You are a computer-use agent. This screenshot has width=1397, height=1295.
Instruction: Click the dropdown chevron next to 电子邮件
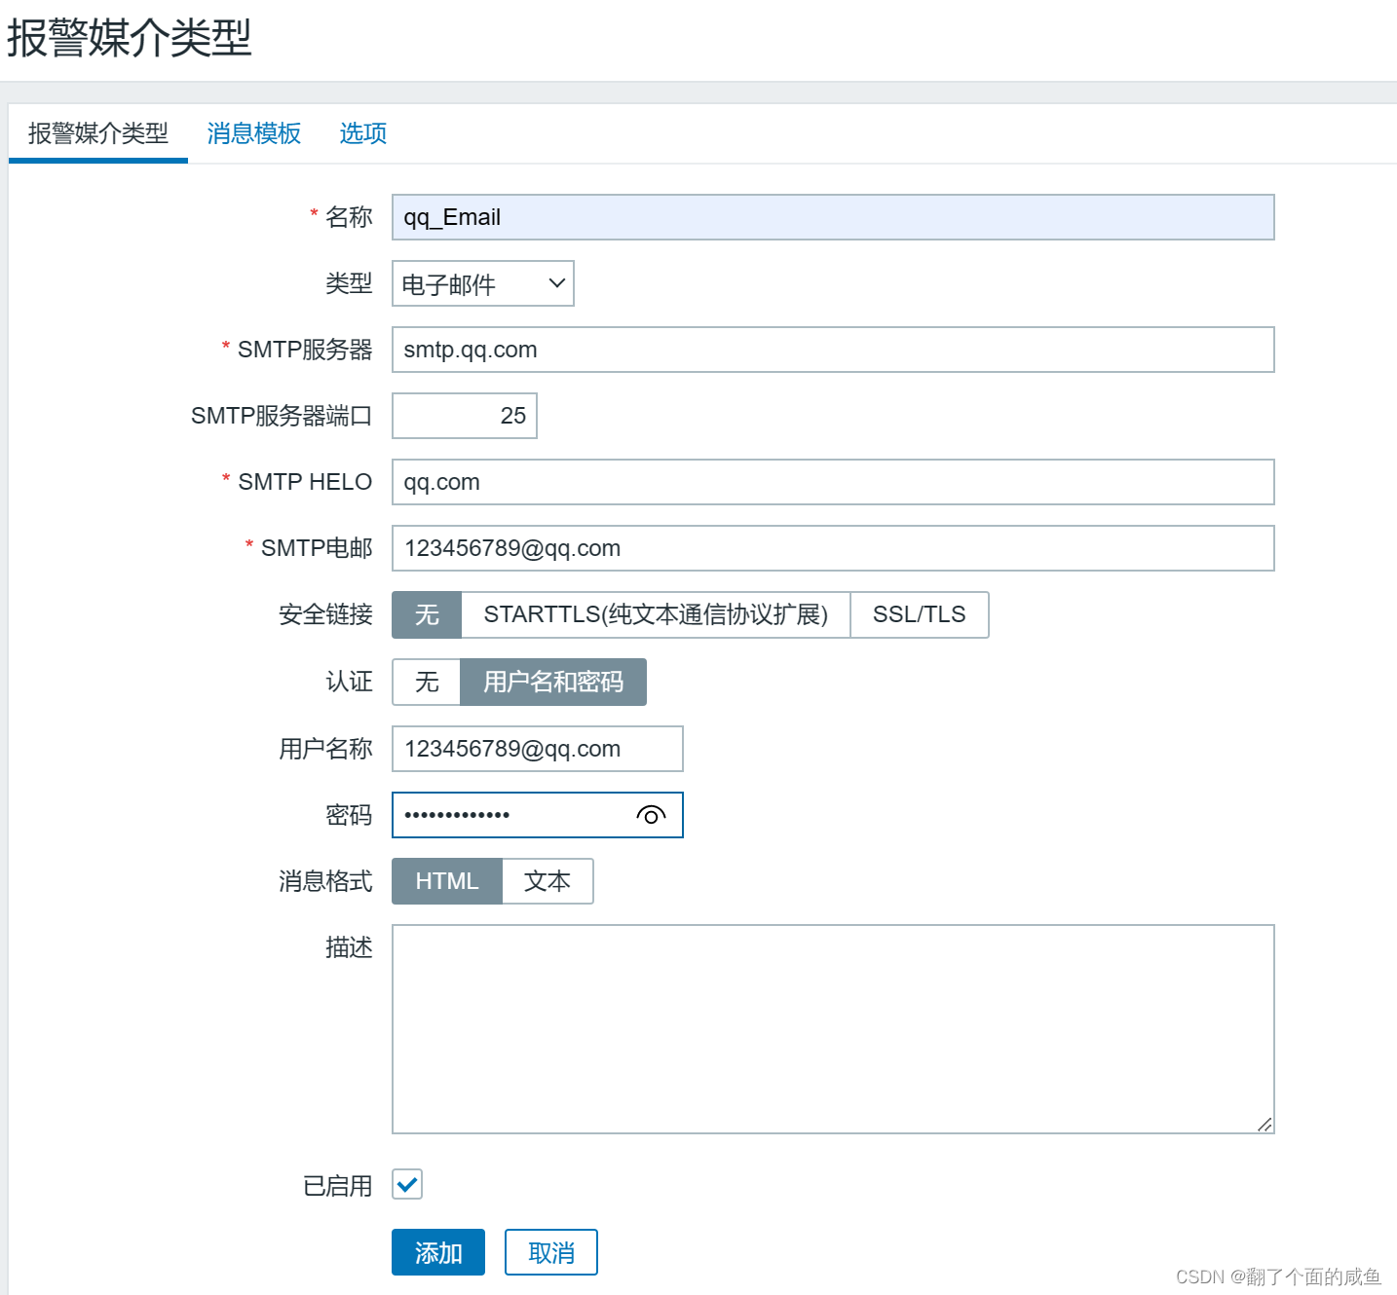555,283
